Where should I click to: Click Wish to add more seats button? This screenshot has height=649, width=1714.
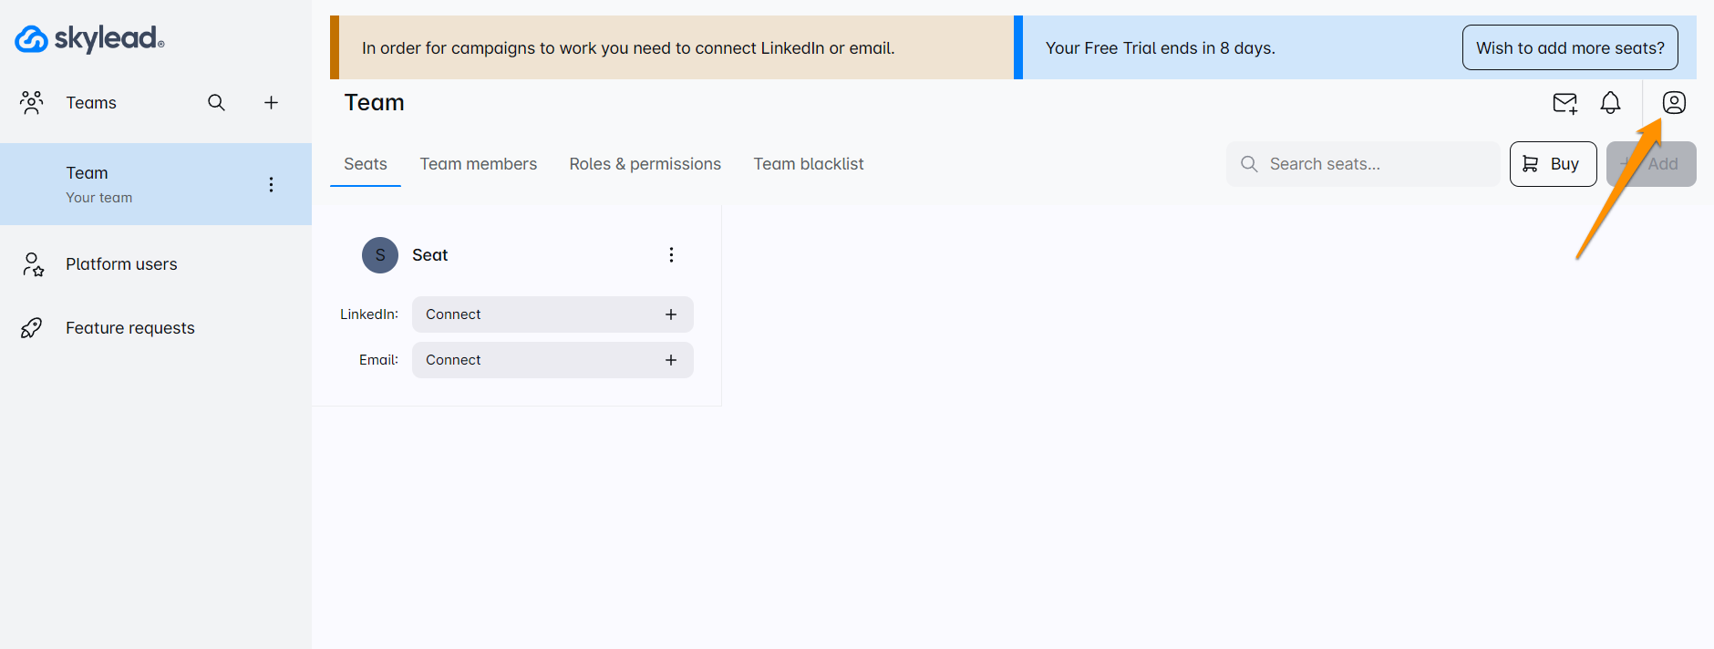[x=1569, y=48]
